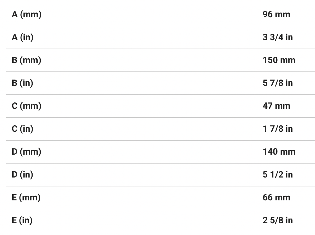Viewport: 315px width, 235px height.
Task: Select the 140 mm value
Action: tap(279, 152)
